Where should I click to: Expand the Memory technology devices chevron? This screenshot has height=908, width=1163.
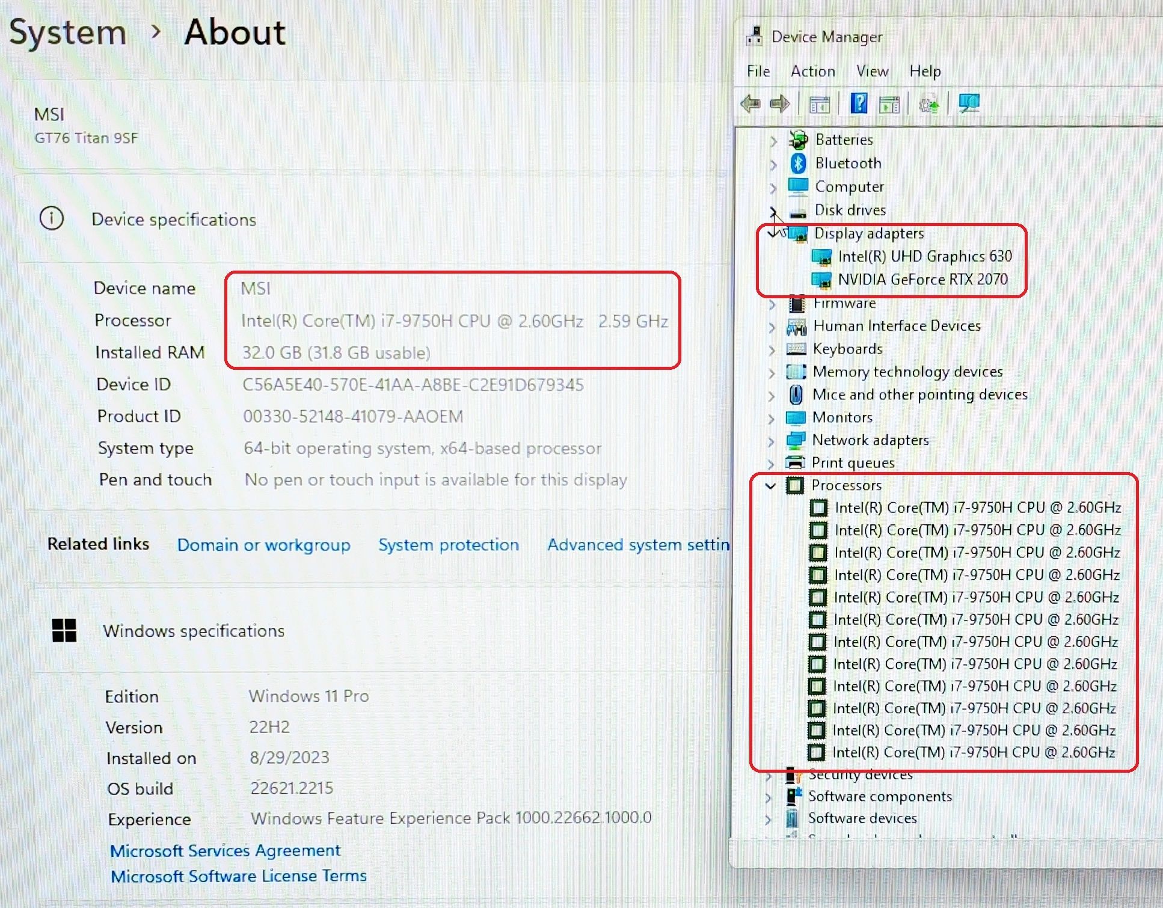pos(772,373)
